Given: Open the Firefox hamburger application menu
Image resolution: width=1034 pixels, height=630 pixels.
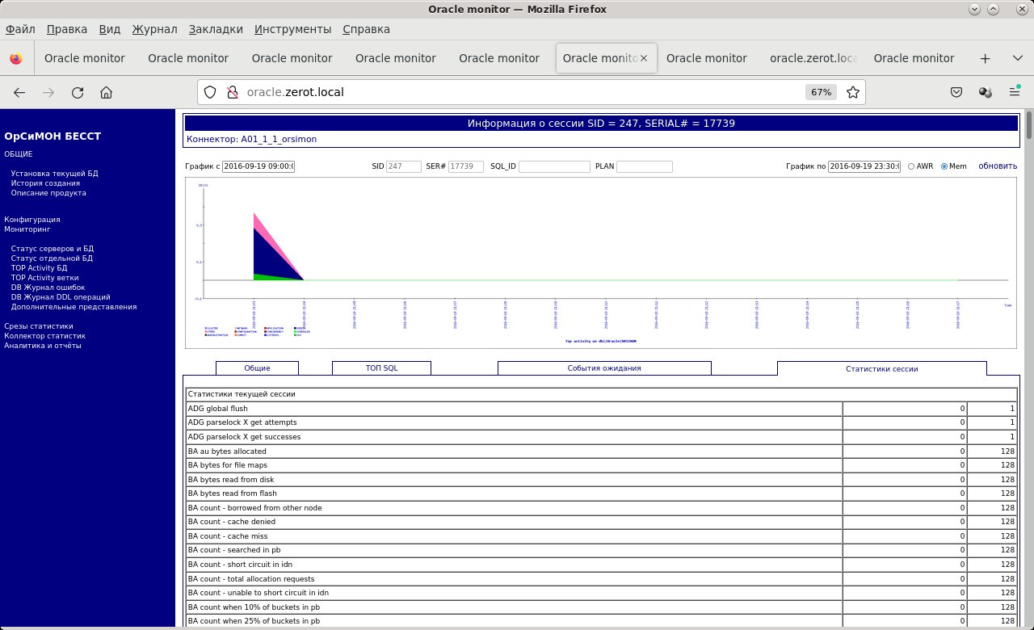Looking at the screenshot, I should pos(1014,92).
